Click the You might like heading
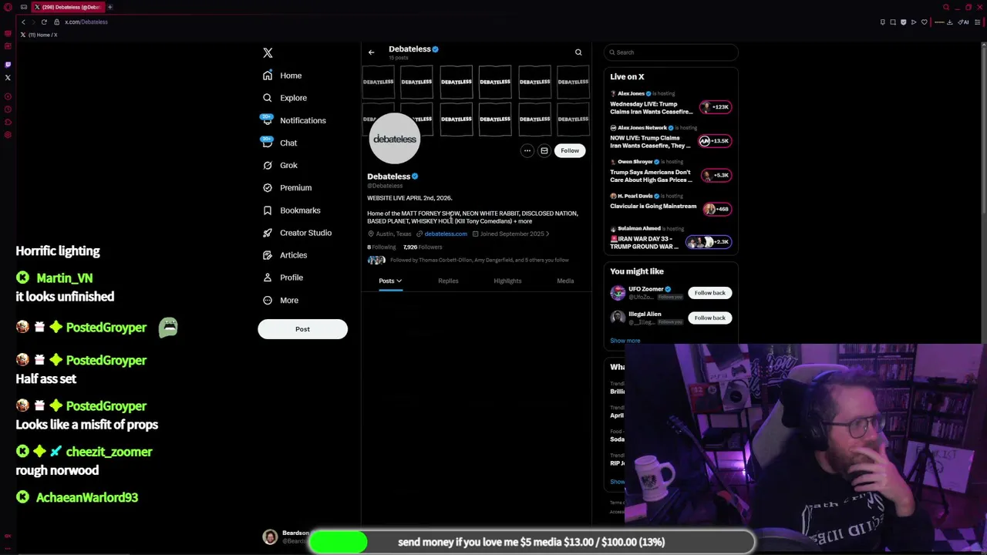This screenshot has height=555, width=987. [637, 271]
